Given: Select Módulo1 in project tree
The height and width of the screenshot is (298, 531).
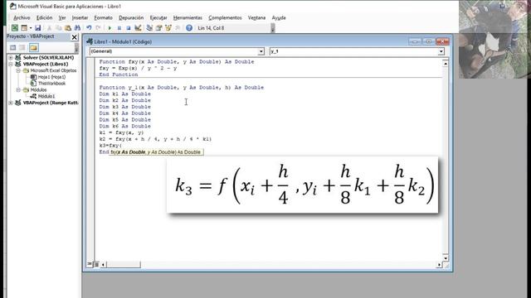Looking at the screenshot, I should (46, 96).
